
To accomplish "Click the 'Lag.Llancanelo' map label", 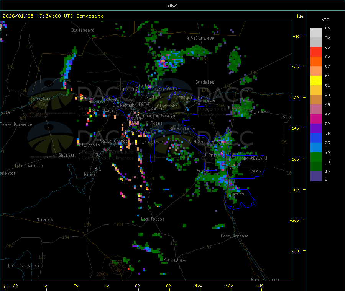I will point(24,266).
